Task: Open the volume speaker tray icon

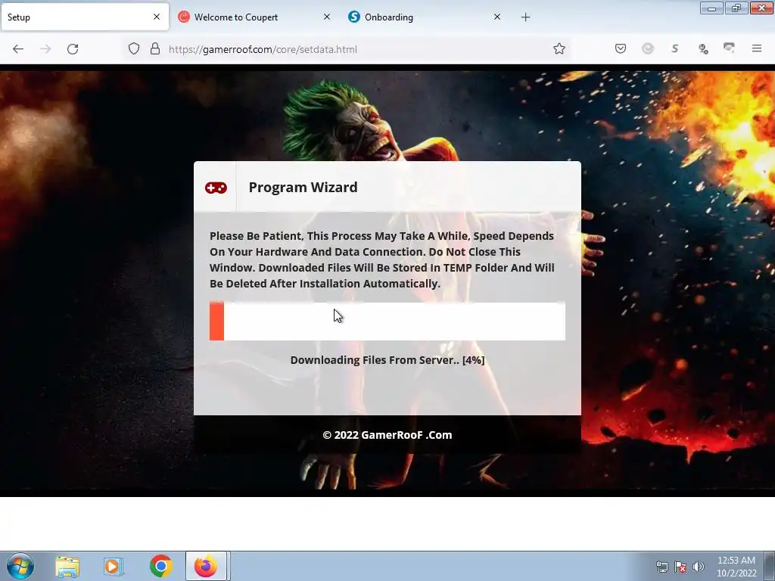Action: [698, 567]
